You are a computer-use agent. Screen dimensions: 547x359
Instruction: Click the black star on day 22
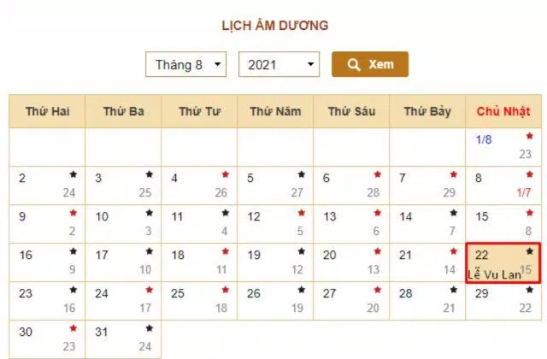click(530, 250)
